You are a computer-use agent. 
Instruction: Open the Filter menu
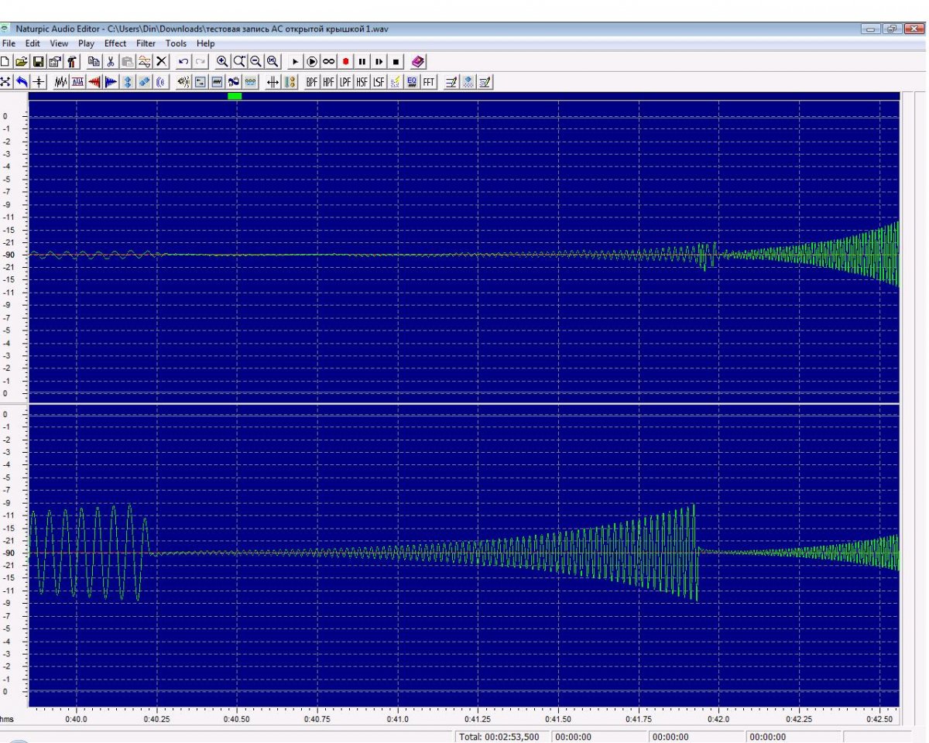[146, 43]
